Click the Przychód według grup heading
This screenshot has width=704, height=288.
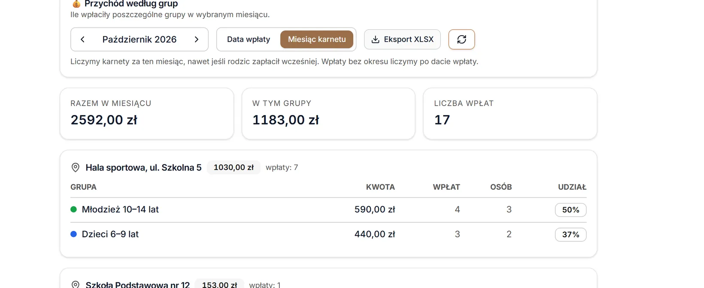(131, 4)
